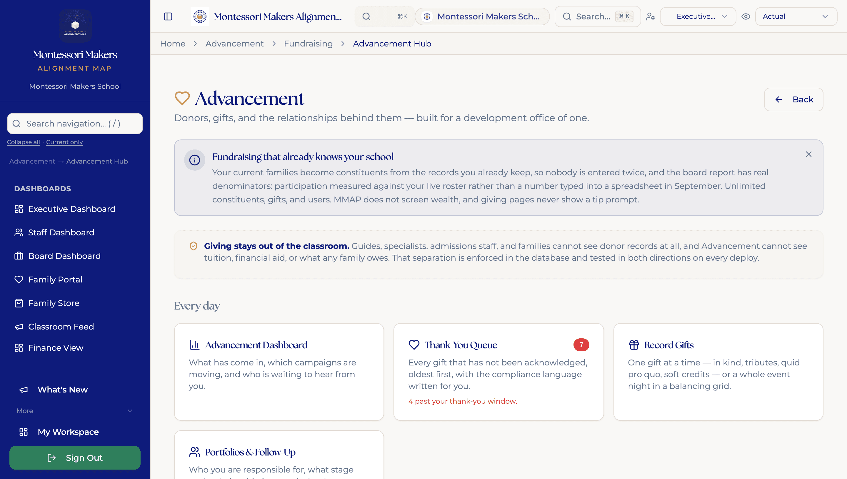847x479 pixels.
Task: Open the Advancement Dashboard card
Action: click(x=279, y=372)
